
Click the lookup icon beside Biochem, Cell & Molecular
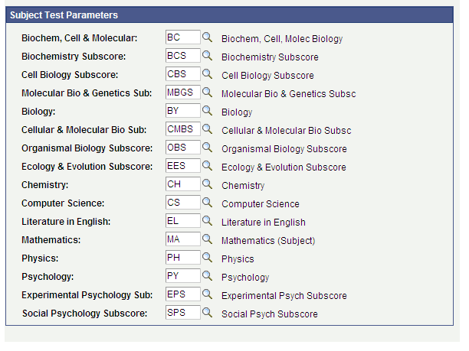point(207,37)
